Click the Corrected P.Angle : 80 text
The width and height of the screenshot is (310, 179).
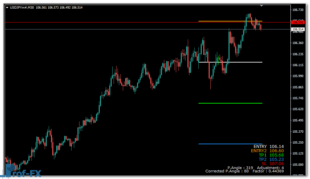[x=227, y=171]
